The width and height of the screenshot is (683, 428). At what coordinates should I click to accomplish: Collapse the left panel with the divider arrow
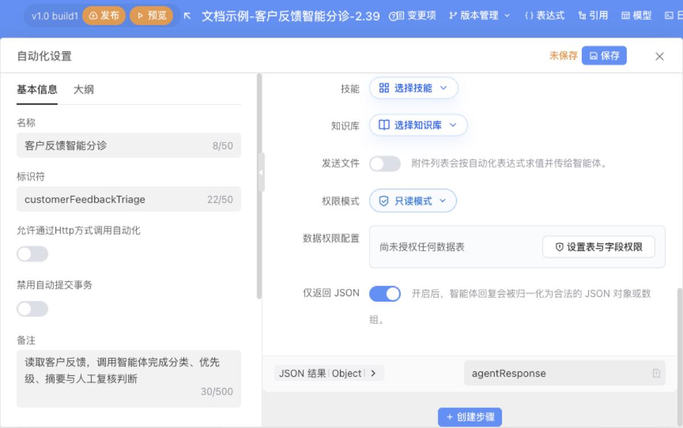pyautogui.click(x=261, y=172)
